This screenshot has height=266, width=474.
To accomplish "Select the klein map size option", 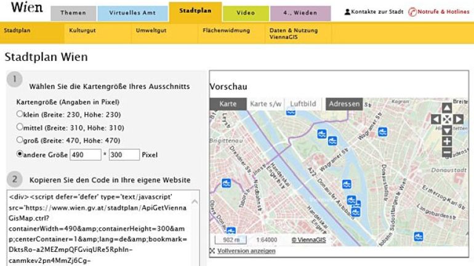I will (20, 114).
